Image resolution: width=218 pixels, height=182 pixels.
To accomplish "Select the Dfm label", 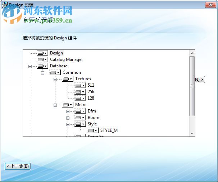I will (92, 111).
